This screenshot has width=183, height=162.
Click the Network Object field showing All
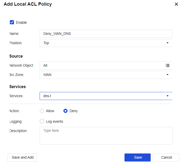coord(101,66)
